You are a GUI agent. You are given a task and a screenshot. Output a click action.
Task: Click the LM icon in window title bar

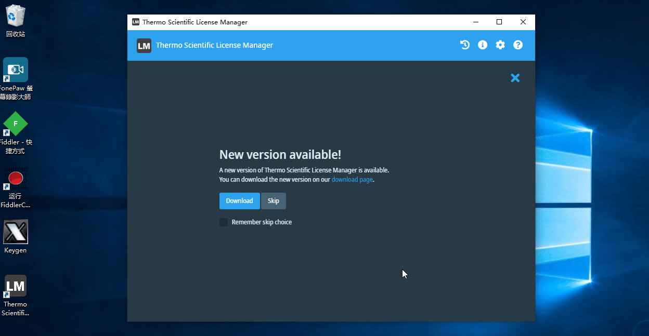(x=136, y=22)
